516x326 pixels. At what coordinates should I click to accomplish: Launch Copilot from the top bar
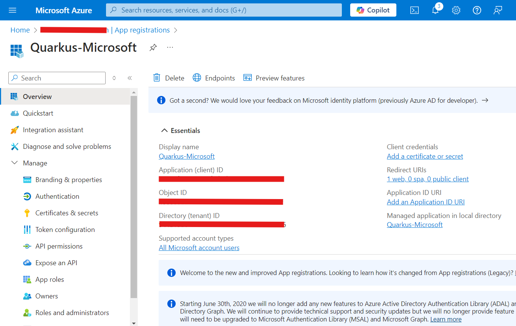(x=373, y=10)
